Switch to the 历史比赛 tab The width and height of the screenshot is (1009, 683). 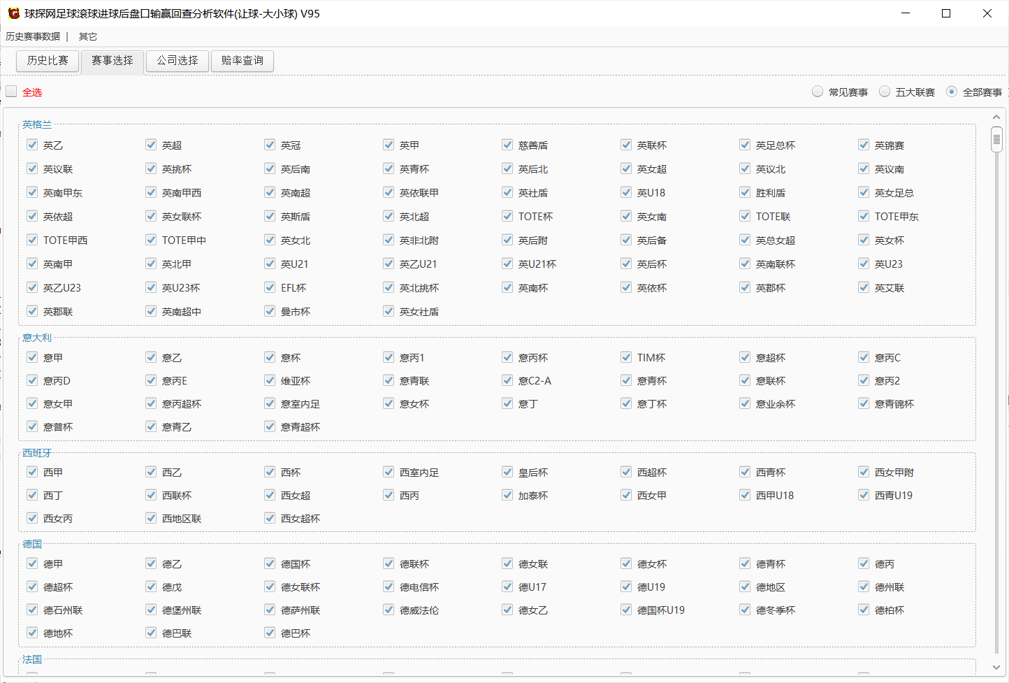(x=48, y=61)
